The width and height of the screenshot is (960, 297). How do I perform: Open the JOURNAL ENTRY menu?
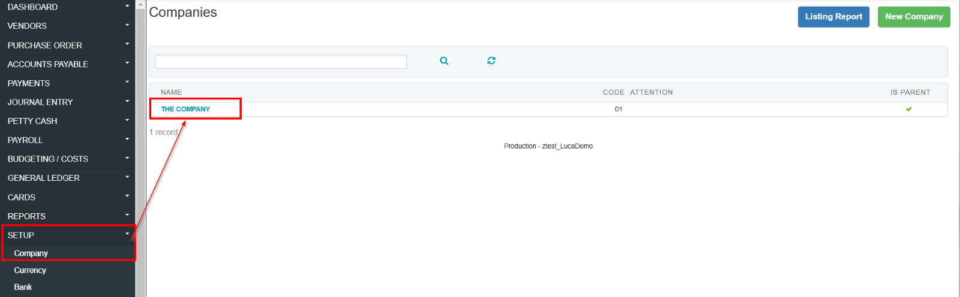coord(40,102)
